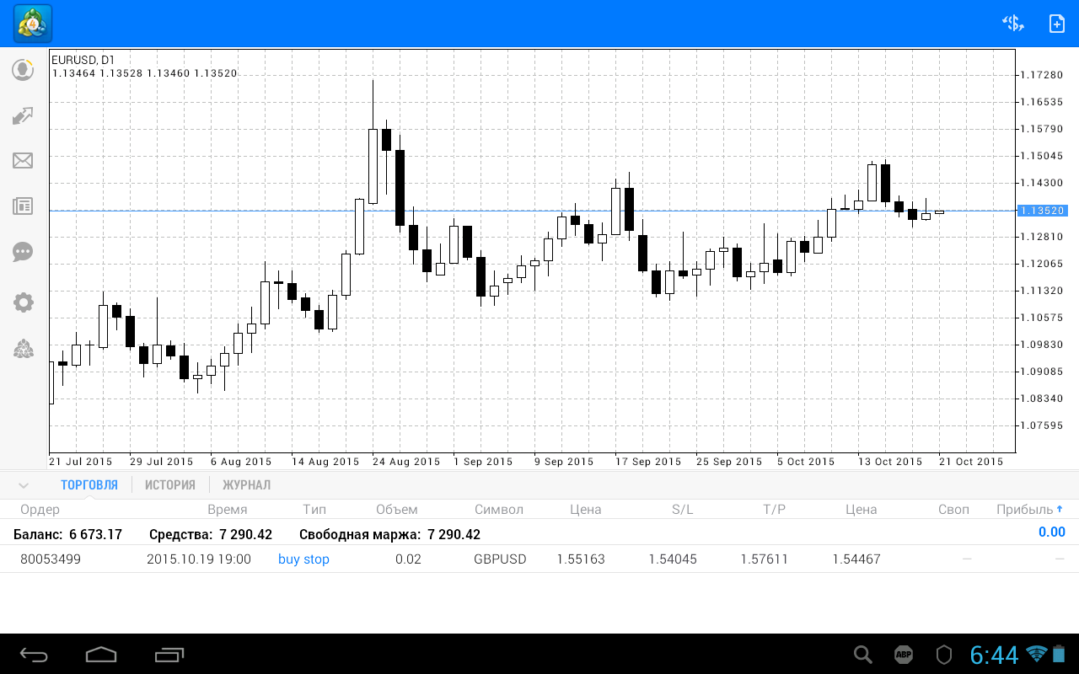Open the traders community icon in sidebar

pyautogui.click(x=23, y=349)
